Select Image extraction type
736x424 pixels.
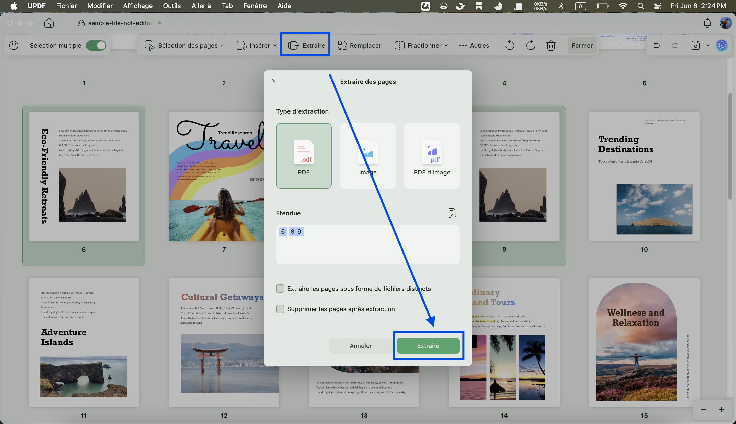click(x=367, y=156)
